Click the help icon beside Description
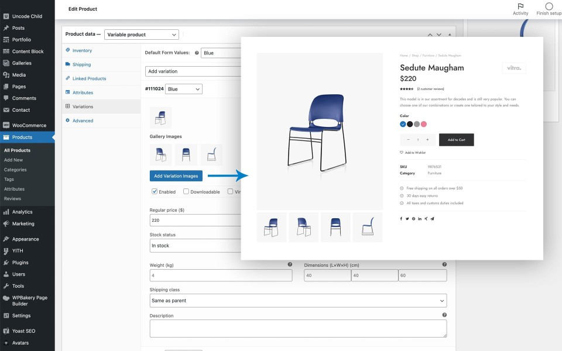This screenshot has width=562, height=351. (x=444, y=315)
